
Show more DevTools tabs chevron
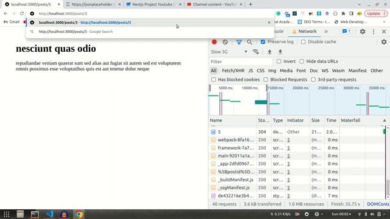coord(326,32)
